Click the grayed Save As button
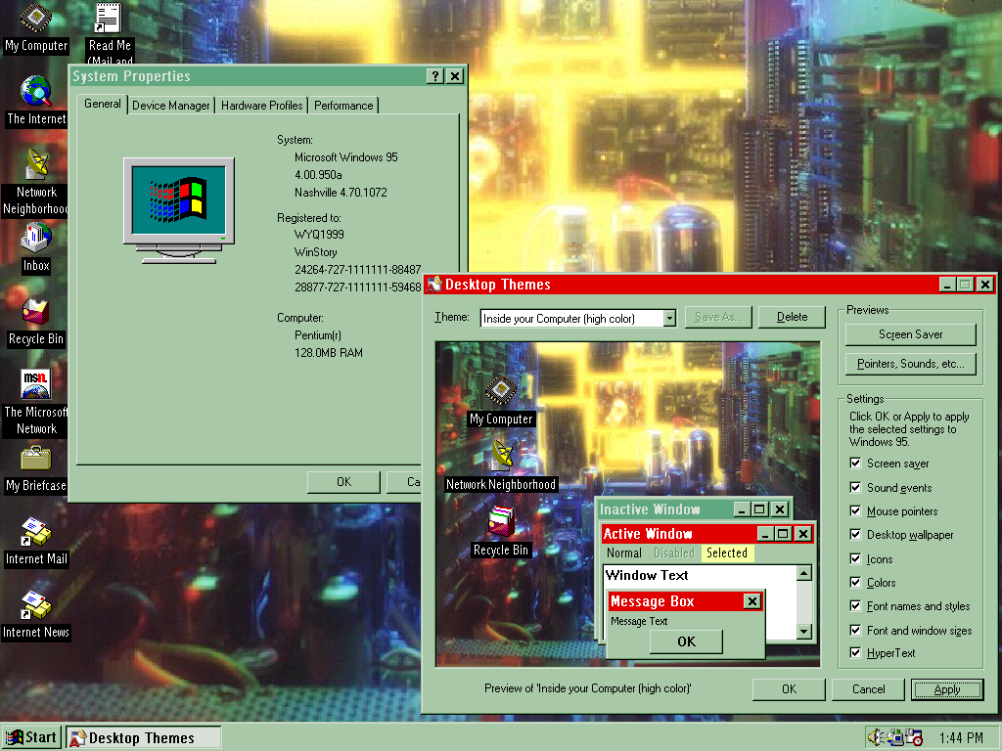The image size is (1002, 751). click(x=718, y=317)
